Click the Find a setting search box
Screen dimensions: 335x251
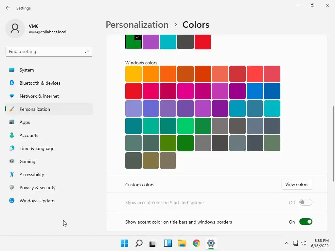45,51
